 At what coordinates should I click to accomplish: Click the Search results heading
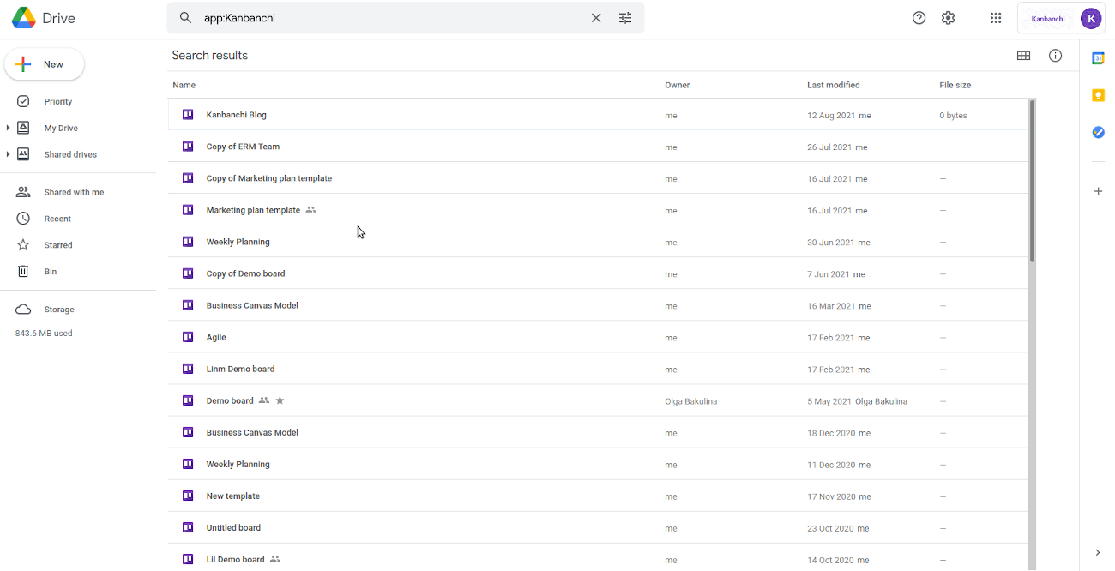pos(210,56)
